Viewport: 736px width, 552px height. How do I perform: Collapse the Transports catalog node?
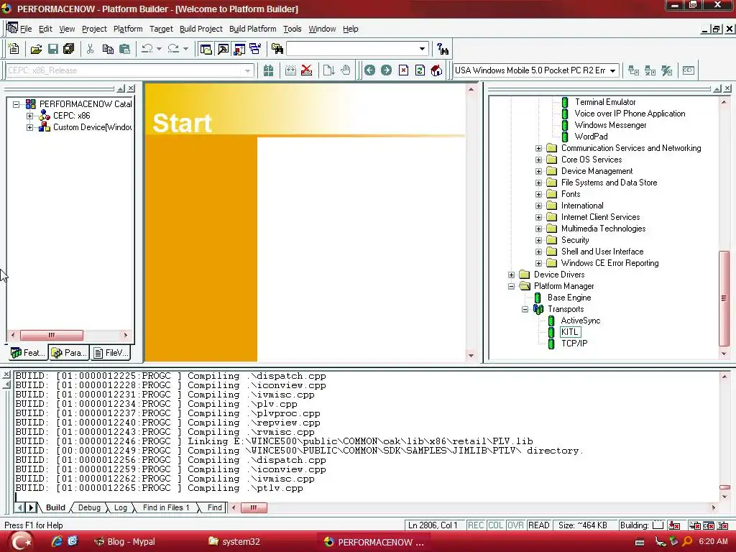point(525,309)
